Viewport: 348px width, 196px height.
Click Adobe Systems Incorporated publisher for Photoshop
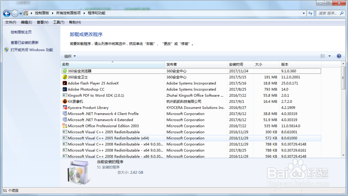point(191,89)
